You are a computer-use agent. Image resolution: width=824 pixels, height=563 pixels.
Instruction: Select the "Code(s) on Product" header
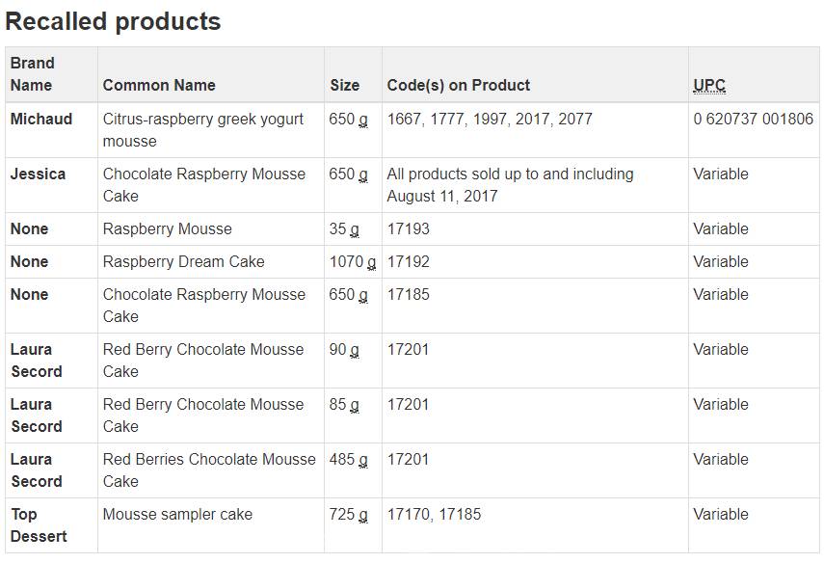click(x=459, y=85)
